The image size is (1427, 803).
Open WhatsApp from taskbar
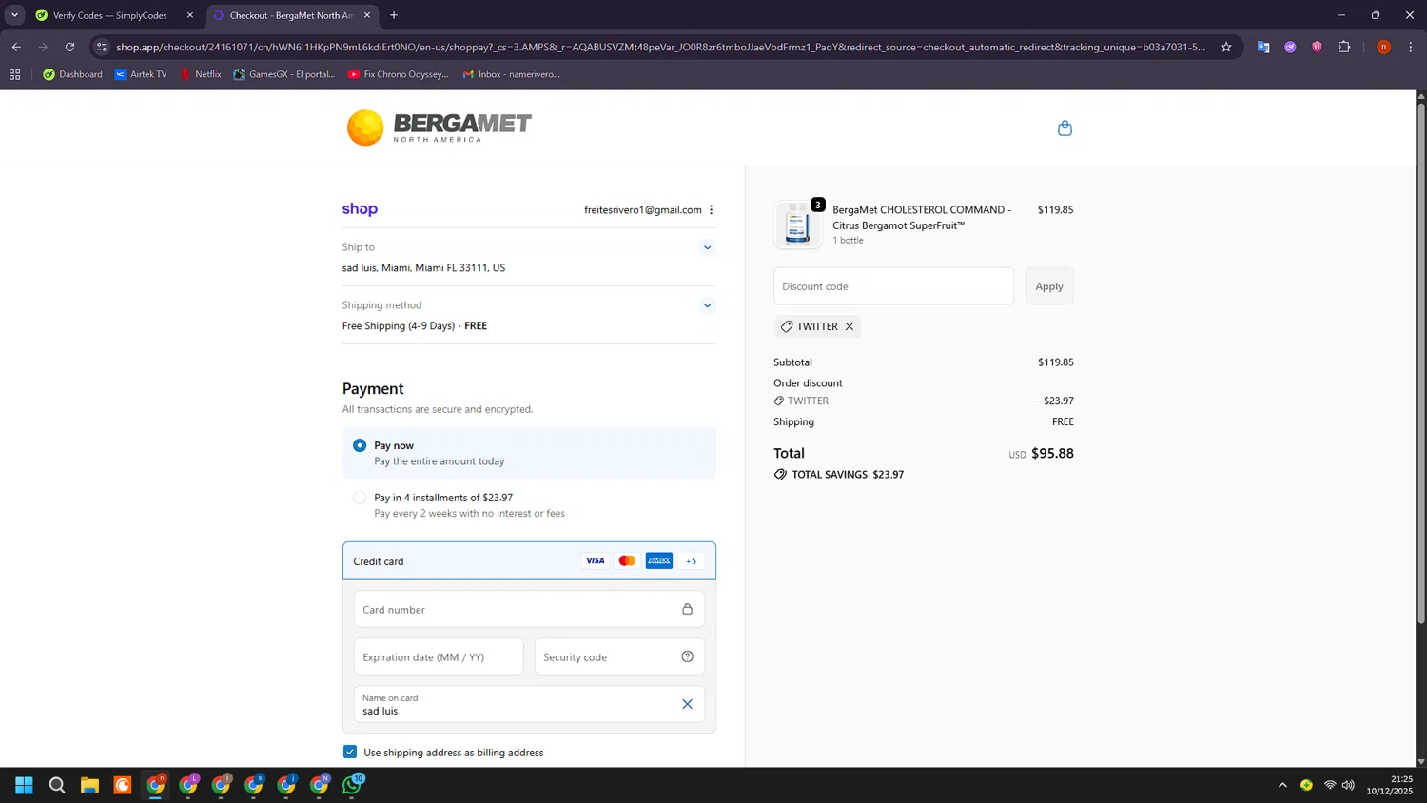tap(352, 785)
